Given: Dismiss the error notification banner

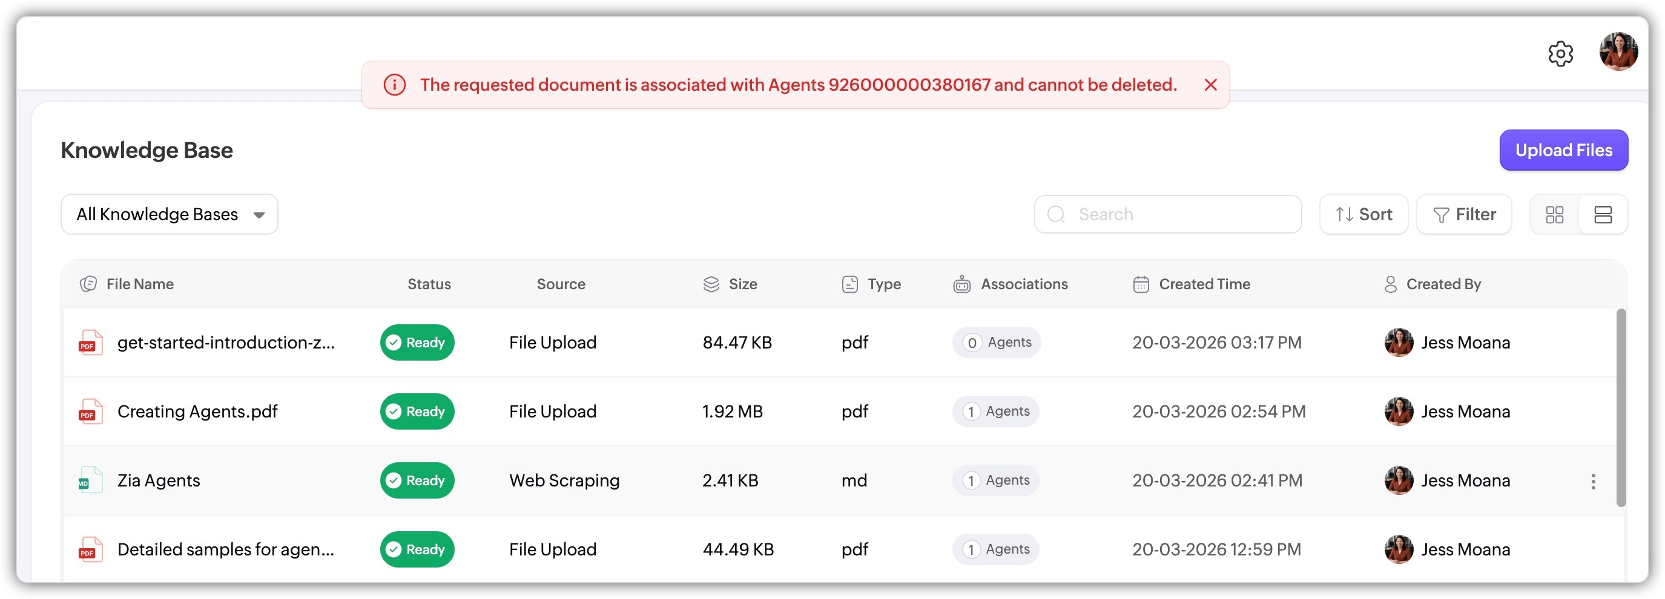Looking at the screenshot, I should (1210, 85).
